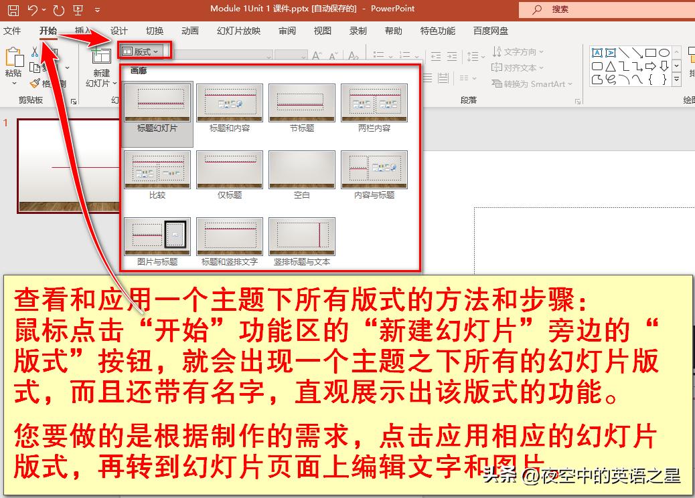This screenshot has width=695, height=498.
Task: Apply the 标题和内容 layout
Action: (x=229, y=104)
